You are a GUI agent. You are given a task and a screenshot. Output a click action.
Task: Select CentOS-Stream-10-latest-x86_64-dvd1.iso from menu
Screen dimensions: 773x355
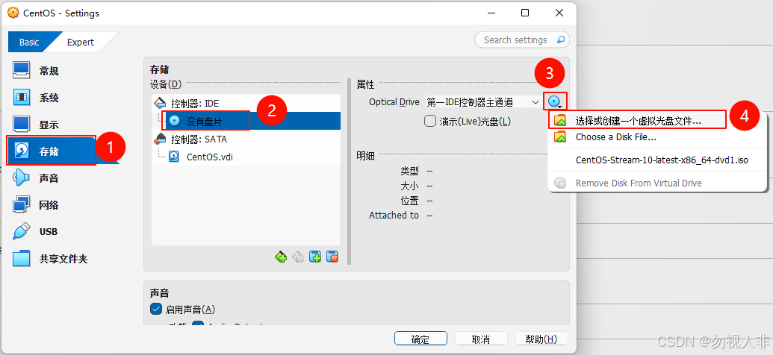click(x=658, y=160)
